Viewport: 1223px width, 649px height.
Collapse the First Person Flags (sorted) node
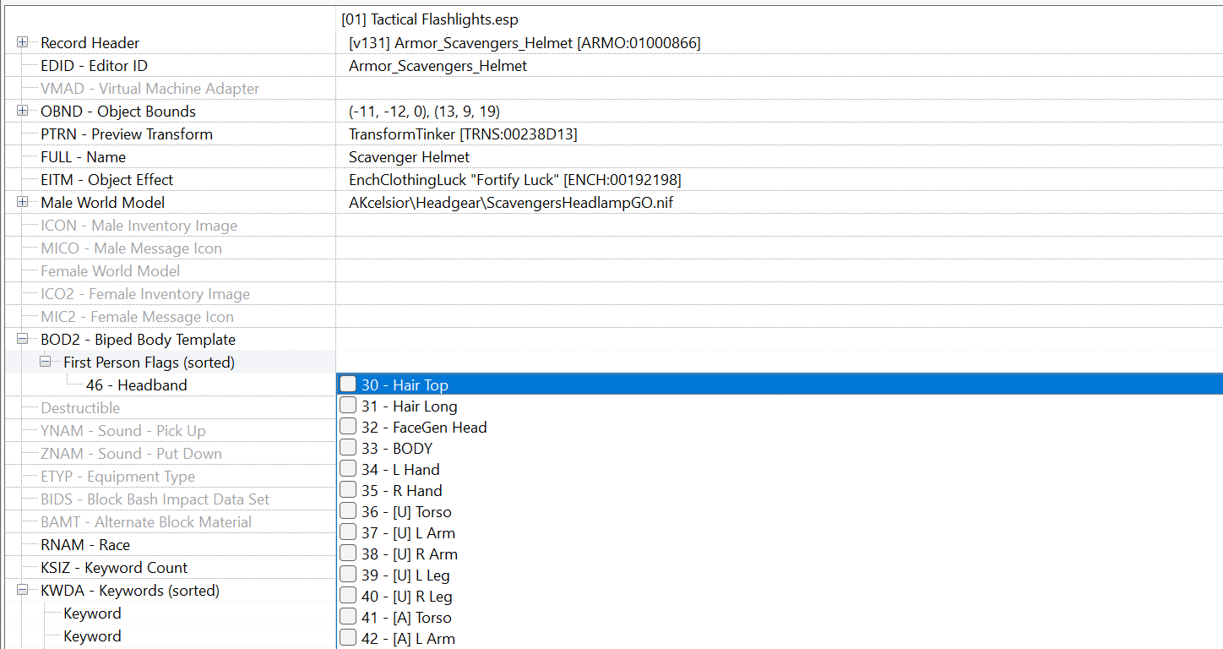tap(45, 362)
